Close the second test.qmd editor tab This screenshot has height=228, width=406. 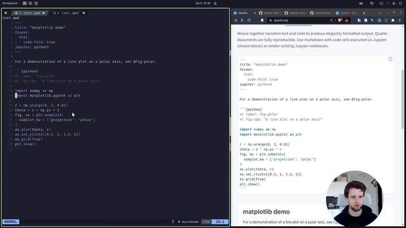(84, 13)
